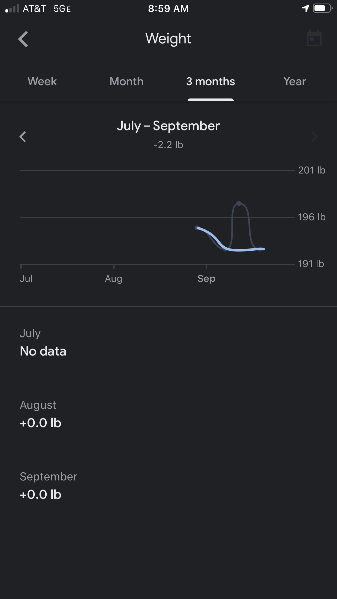Select the Sep label on chart axis
Screen dimensions: 337x599
206,279
